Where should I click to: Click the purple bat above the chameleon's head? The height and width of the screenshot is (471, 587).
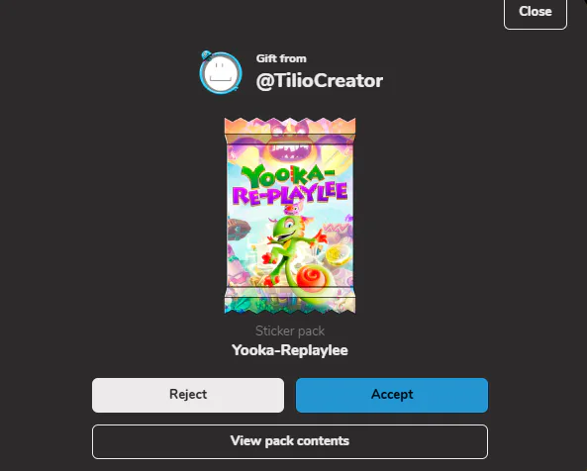pos(291,210)
